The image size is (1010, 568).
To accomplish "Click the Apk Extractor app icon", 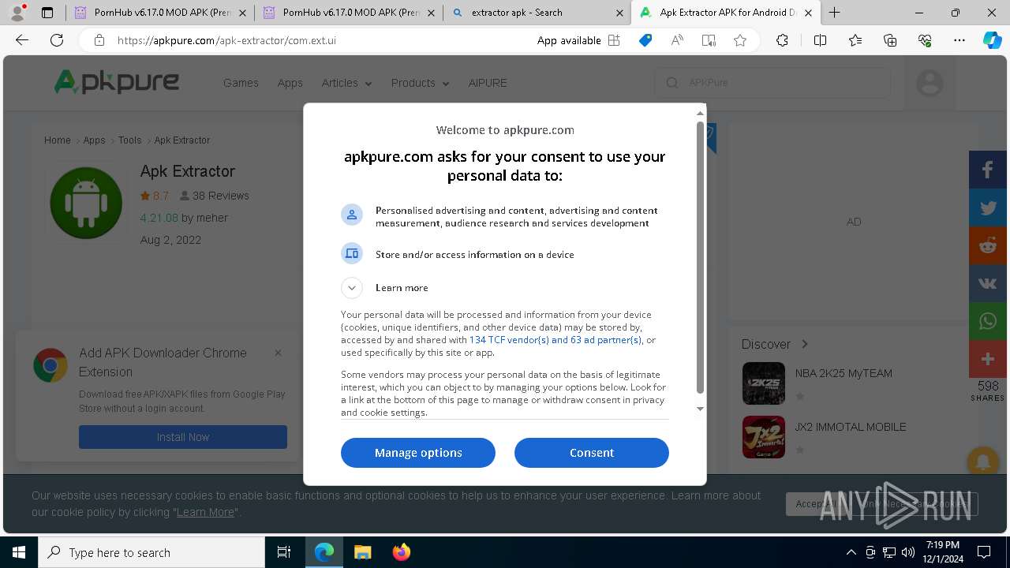I will coord(86,203).
